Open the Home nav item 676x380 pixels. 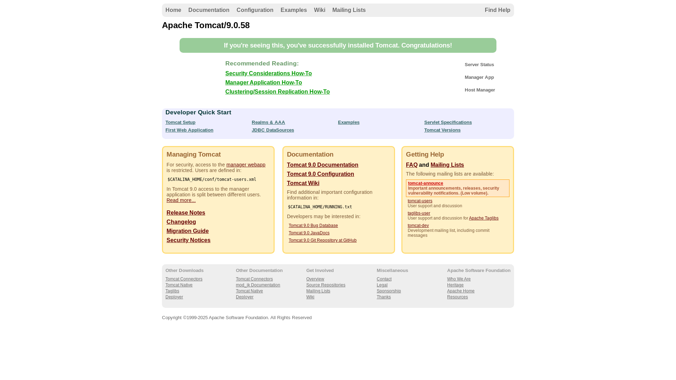[x=173, y=10]
